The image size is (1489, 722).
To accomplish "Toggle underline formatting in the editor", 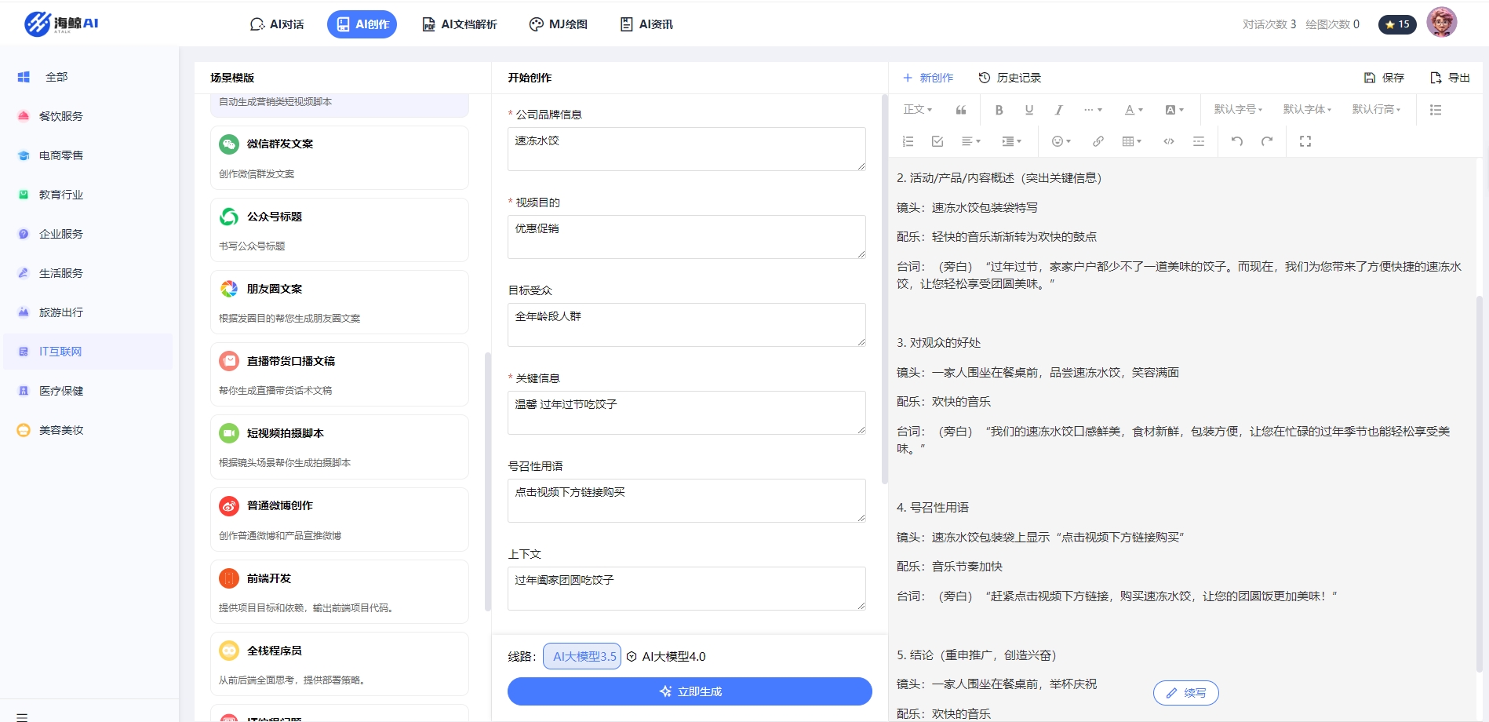I will click(1029, 110).
